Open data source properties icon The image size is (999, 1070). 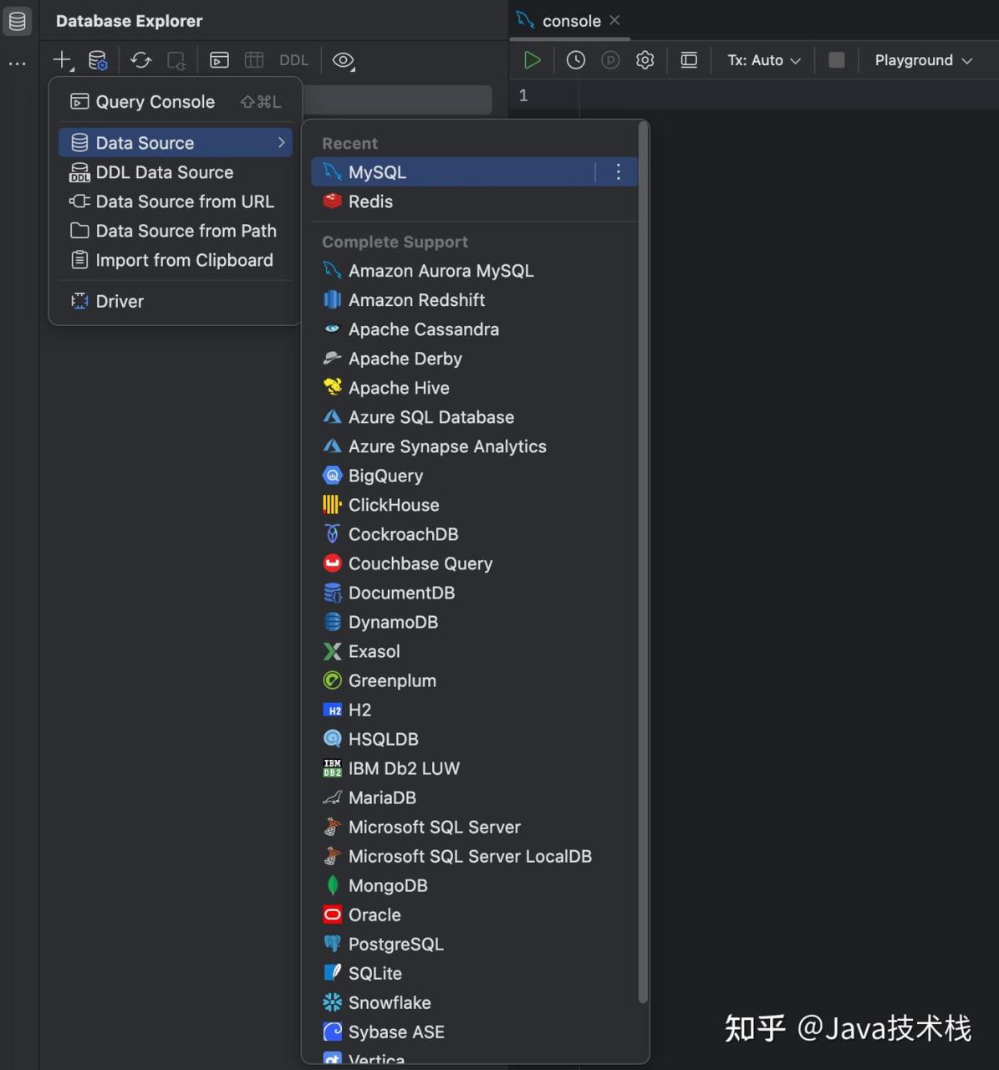tap(98, 60)
